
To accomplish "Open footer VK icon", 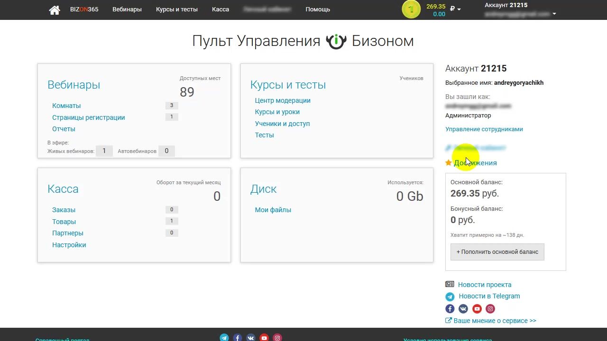I will [x=251, y=338].
